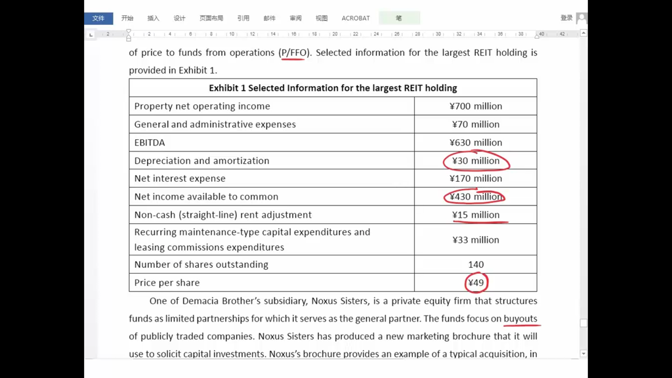
Task: Click 'Net interest expense' cell
Action: (272, 178)
